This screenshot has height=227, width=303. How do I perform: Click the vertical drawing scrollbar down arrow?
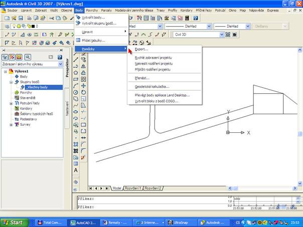(299, 183)
